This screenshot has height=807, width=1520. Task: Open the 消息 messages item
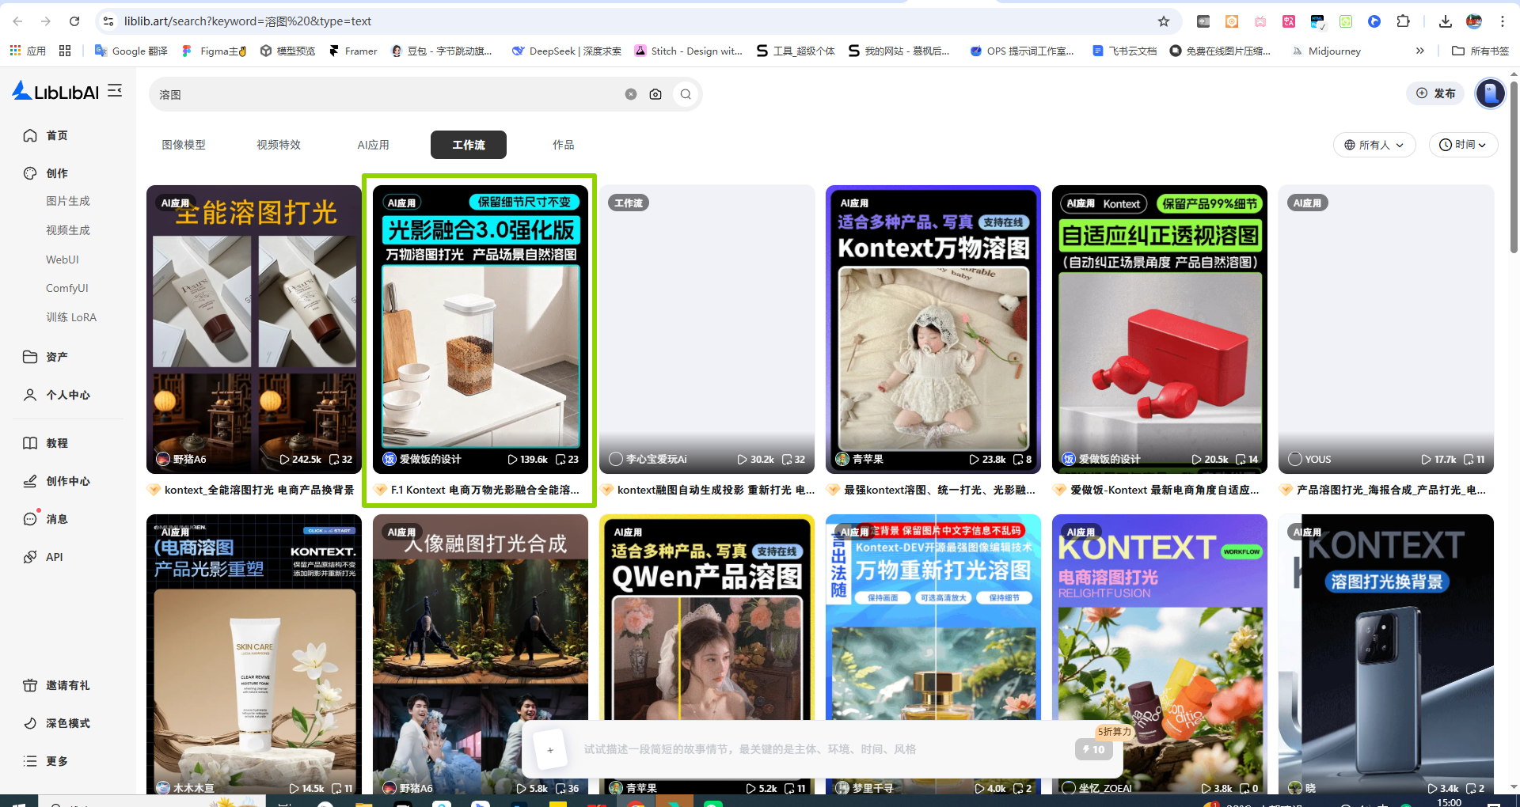click(x=56, y=519)
